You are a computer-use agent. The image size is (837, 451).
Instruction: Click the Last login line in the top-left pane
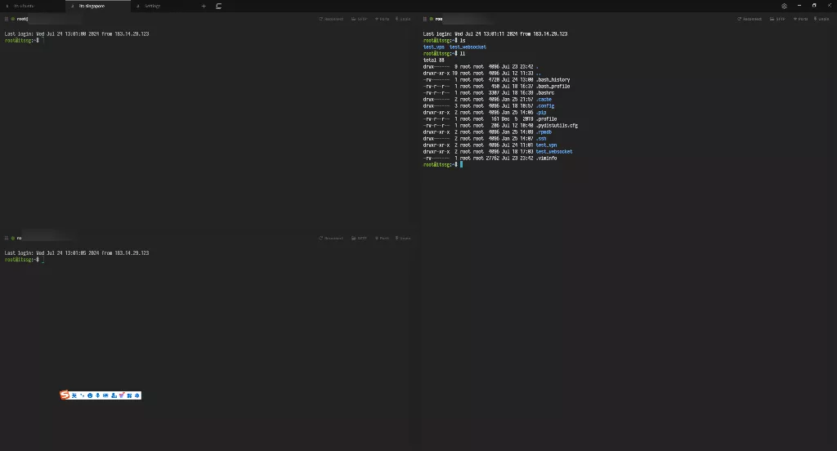coord(77,33)
